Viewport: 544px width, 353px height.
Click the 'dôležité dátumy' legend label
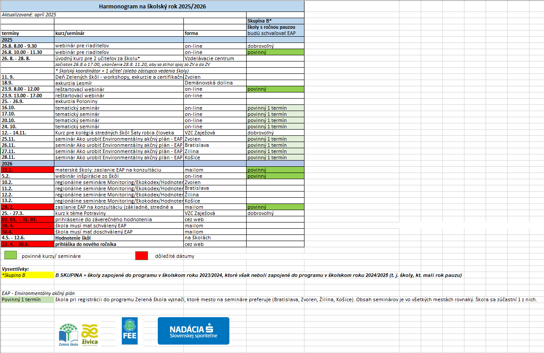175,256
